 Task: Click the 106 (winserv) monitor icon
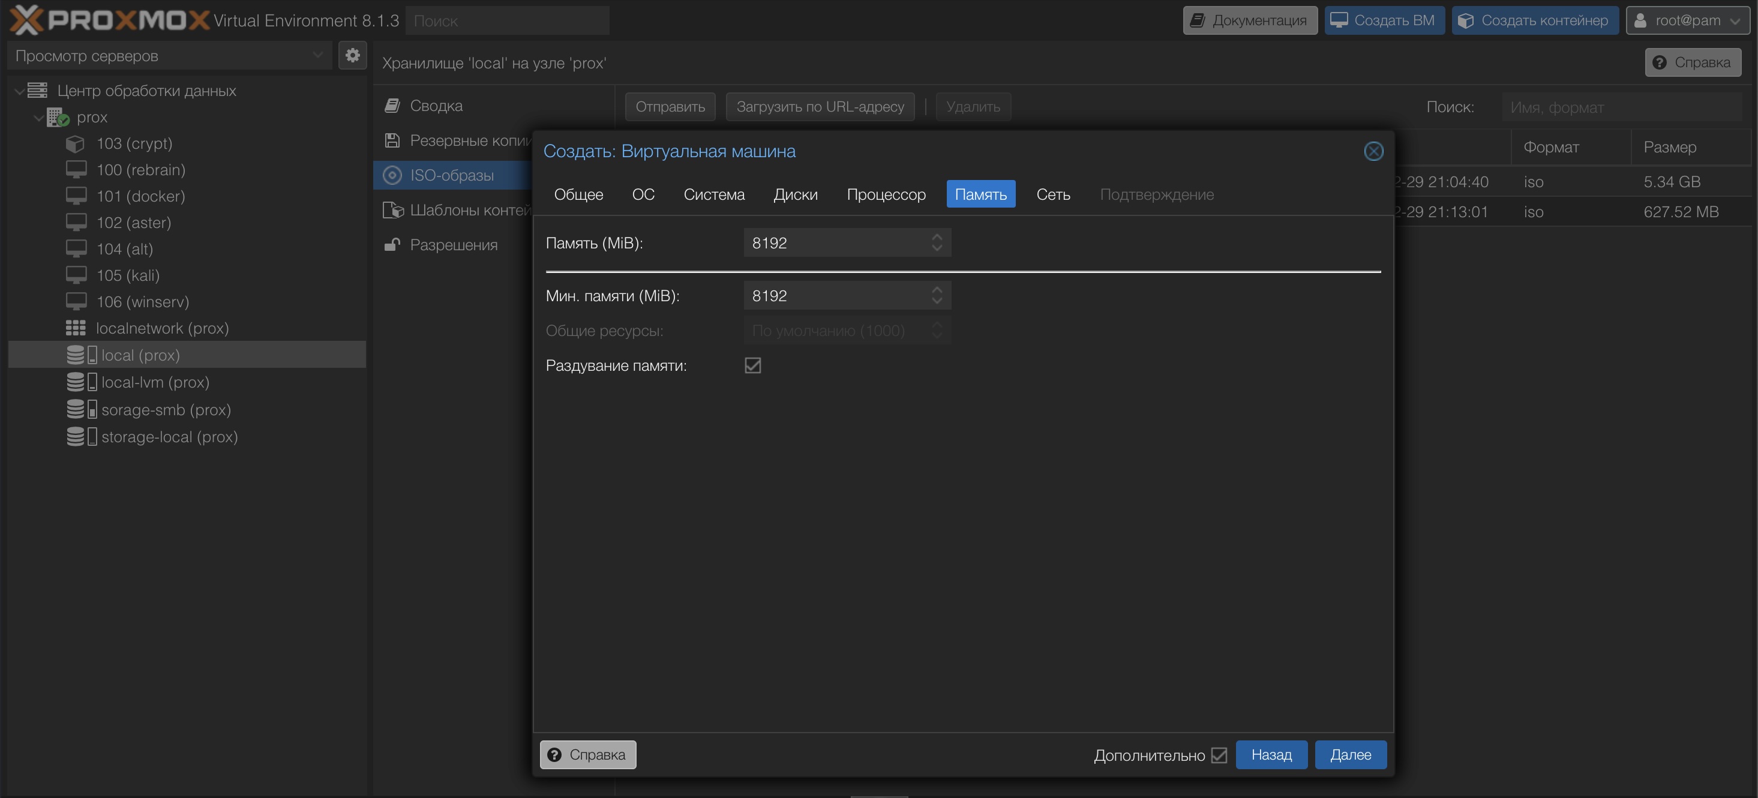click(x=76, y=302)
